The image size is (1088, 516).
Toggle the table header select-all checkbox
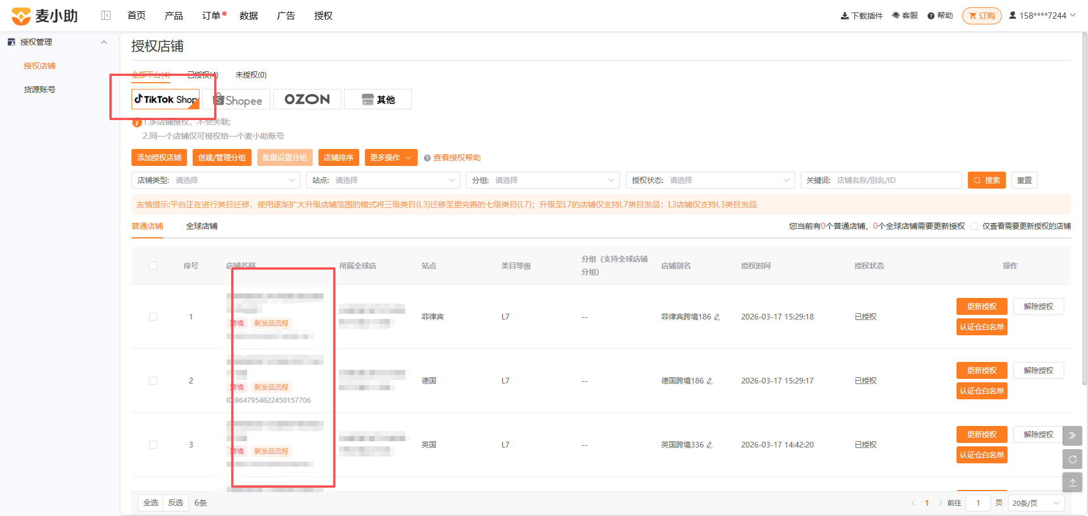tap(153, 266)
